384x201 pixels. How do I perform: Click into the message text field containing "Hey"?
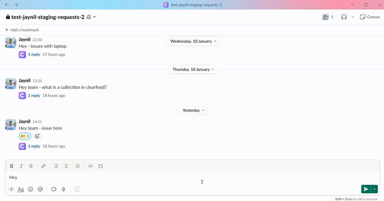(160, 177)
